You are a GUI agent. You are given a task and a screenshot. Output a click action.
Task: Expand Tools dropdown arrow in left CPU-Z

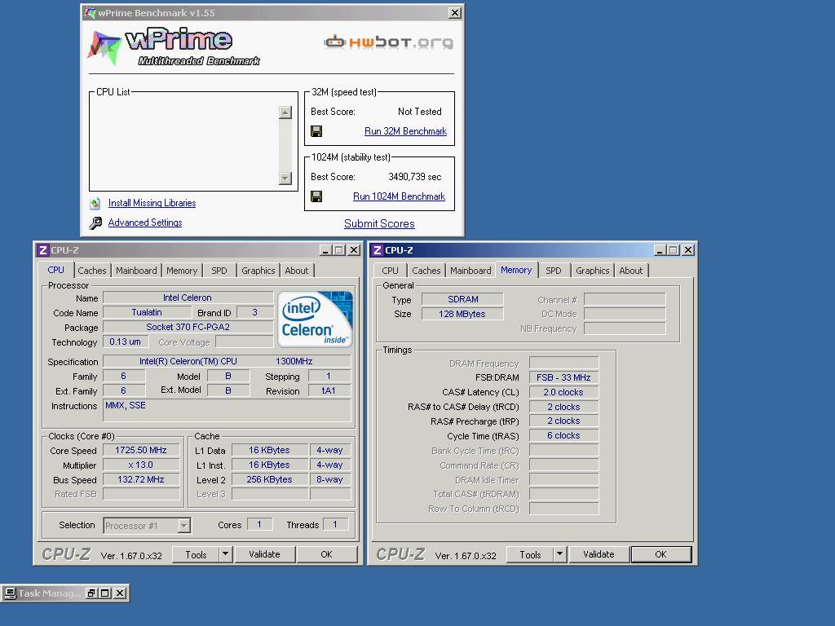[226, 554]
